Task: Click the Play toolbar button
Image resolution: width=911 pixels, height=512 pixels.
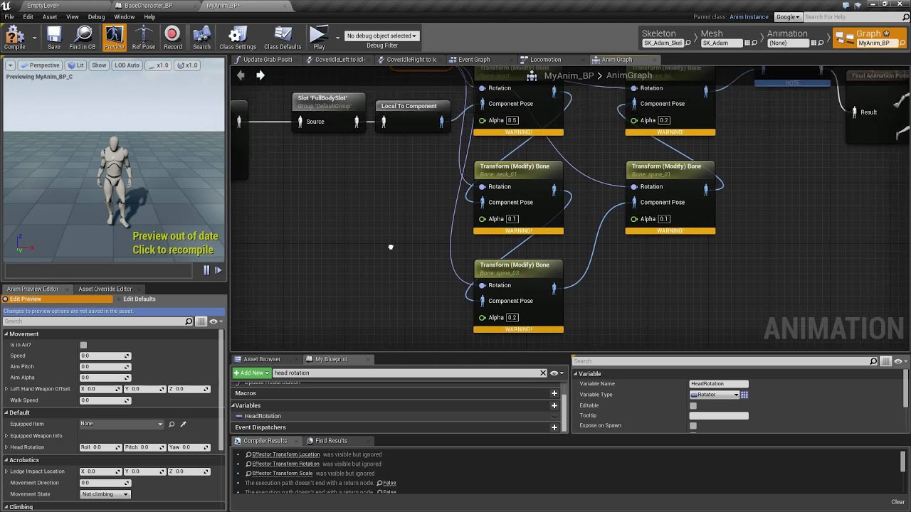Action: (x=319, y=37)
